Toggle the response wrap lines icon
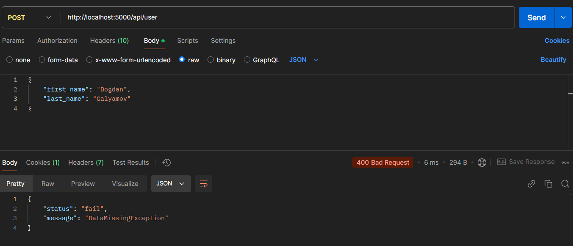This screenshot has width=573, height=246. click(204, 184)
